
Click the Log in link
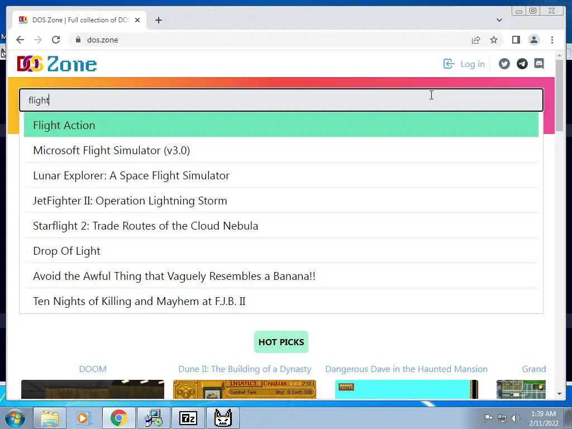(x=473, y=64)
